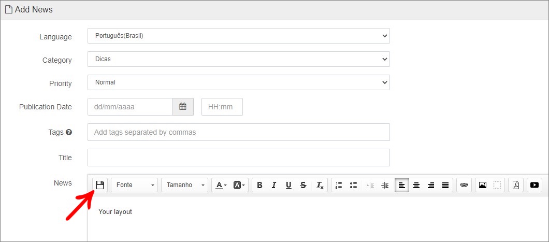This screenshot has height=242, width=549.
Task: Center-align the text
Action: (x=416, y=186)
